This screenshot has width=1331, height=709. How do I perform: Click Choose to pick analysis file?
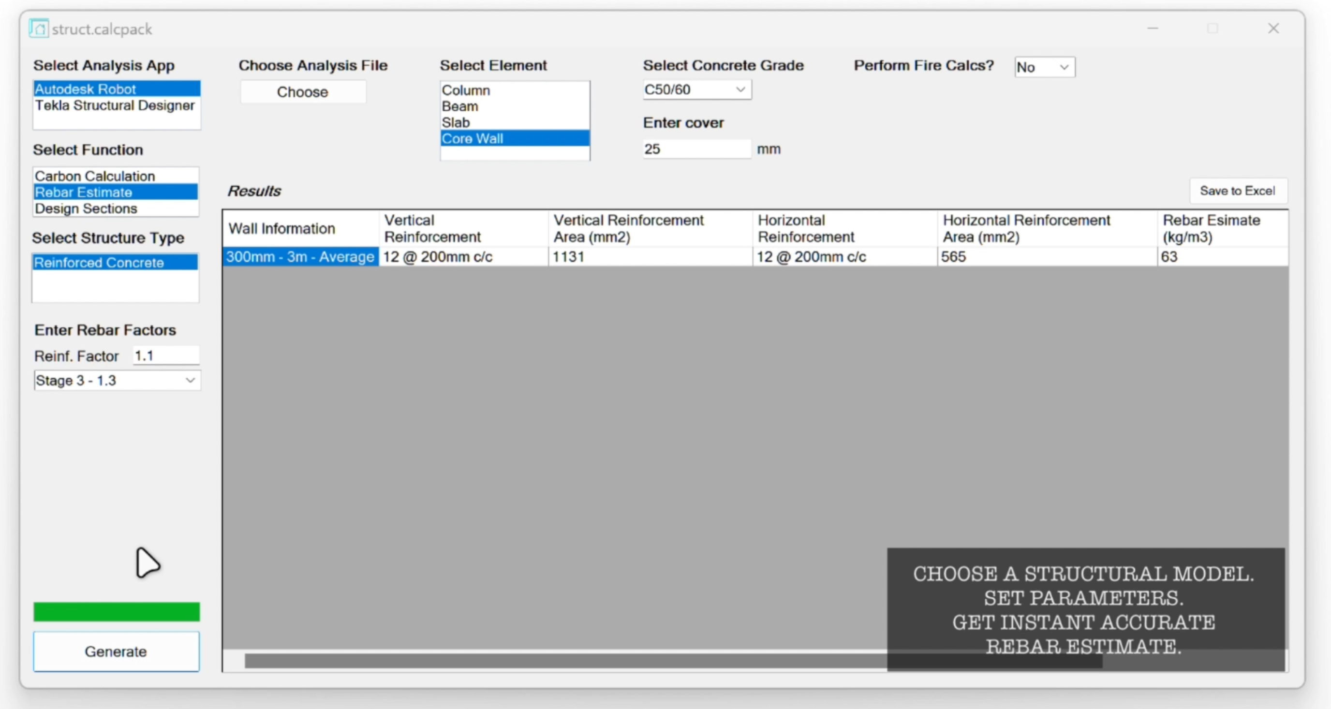point(303,92)
